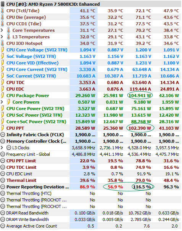Click the lightning icon beside Core Powers
This screenshot has height=231, width=182.
point(9,102)
